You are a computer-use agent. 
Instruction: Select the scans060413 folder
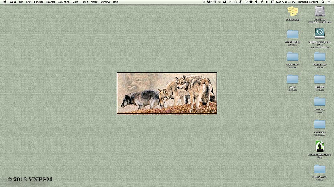coord(320,169)
